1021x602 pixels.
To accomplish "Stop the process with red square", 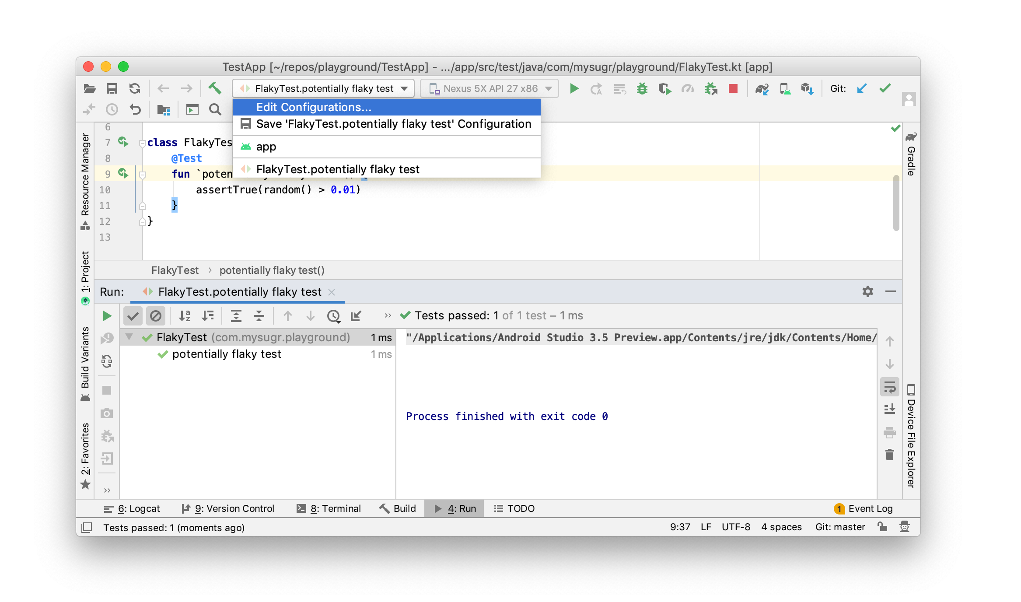I will coord(733,88).
